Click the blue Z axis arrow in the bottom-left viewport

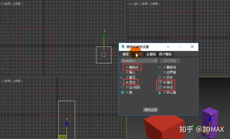66,123
